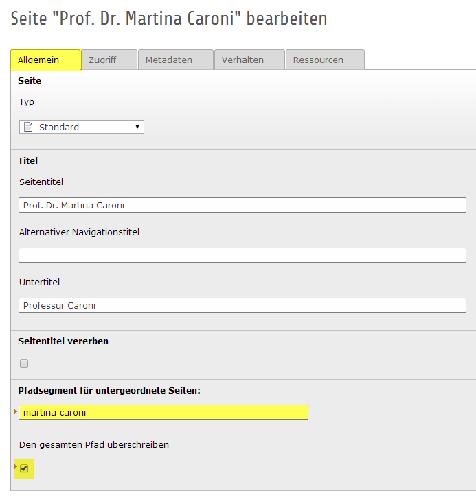Click the yellow martina-caroni path segment field
The height and width of the screenshot is (504, 476).
(x=163, y=412)
